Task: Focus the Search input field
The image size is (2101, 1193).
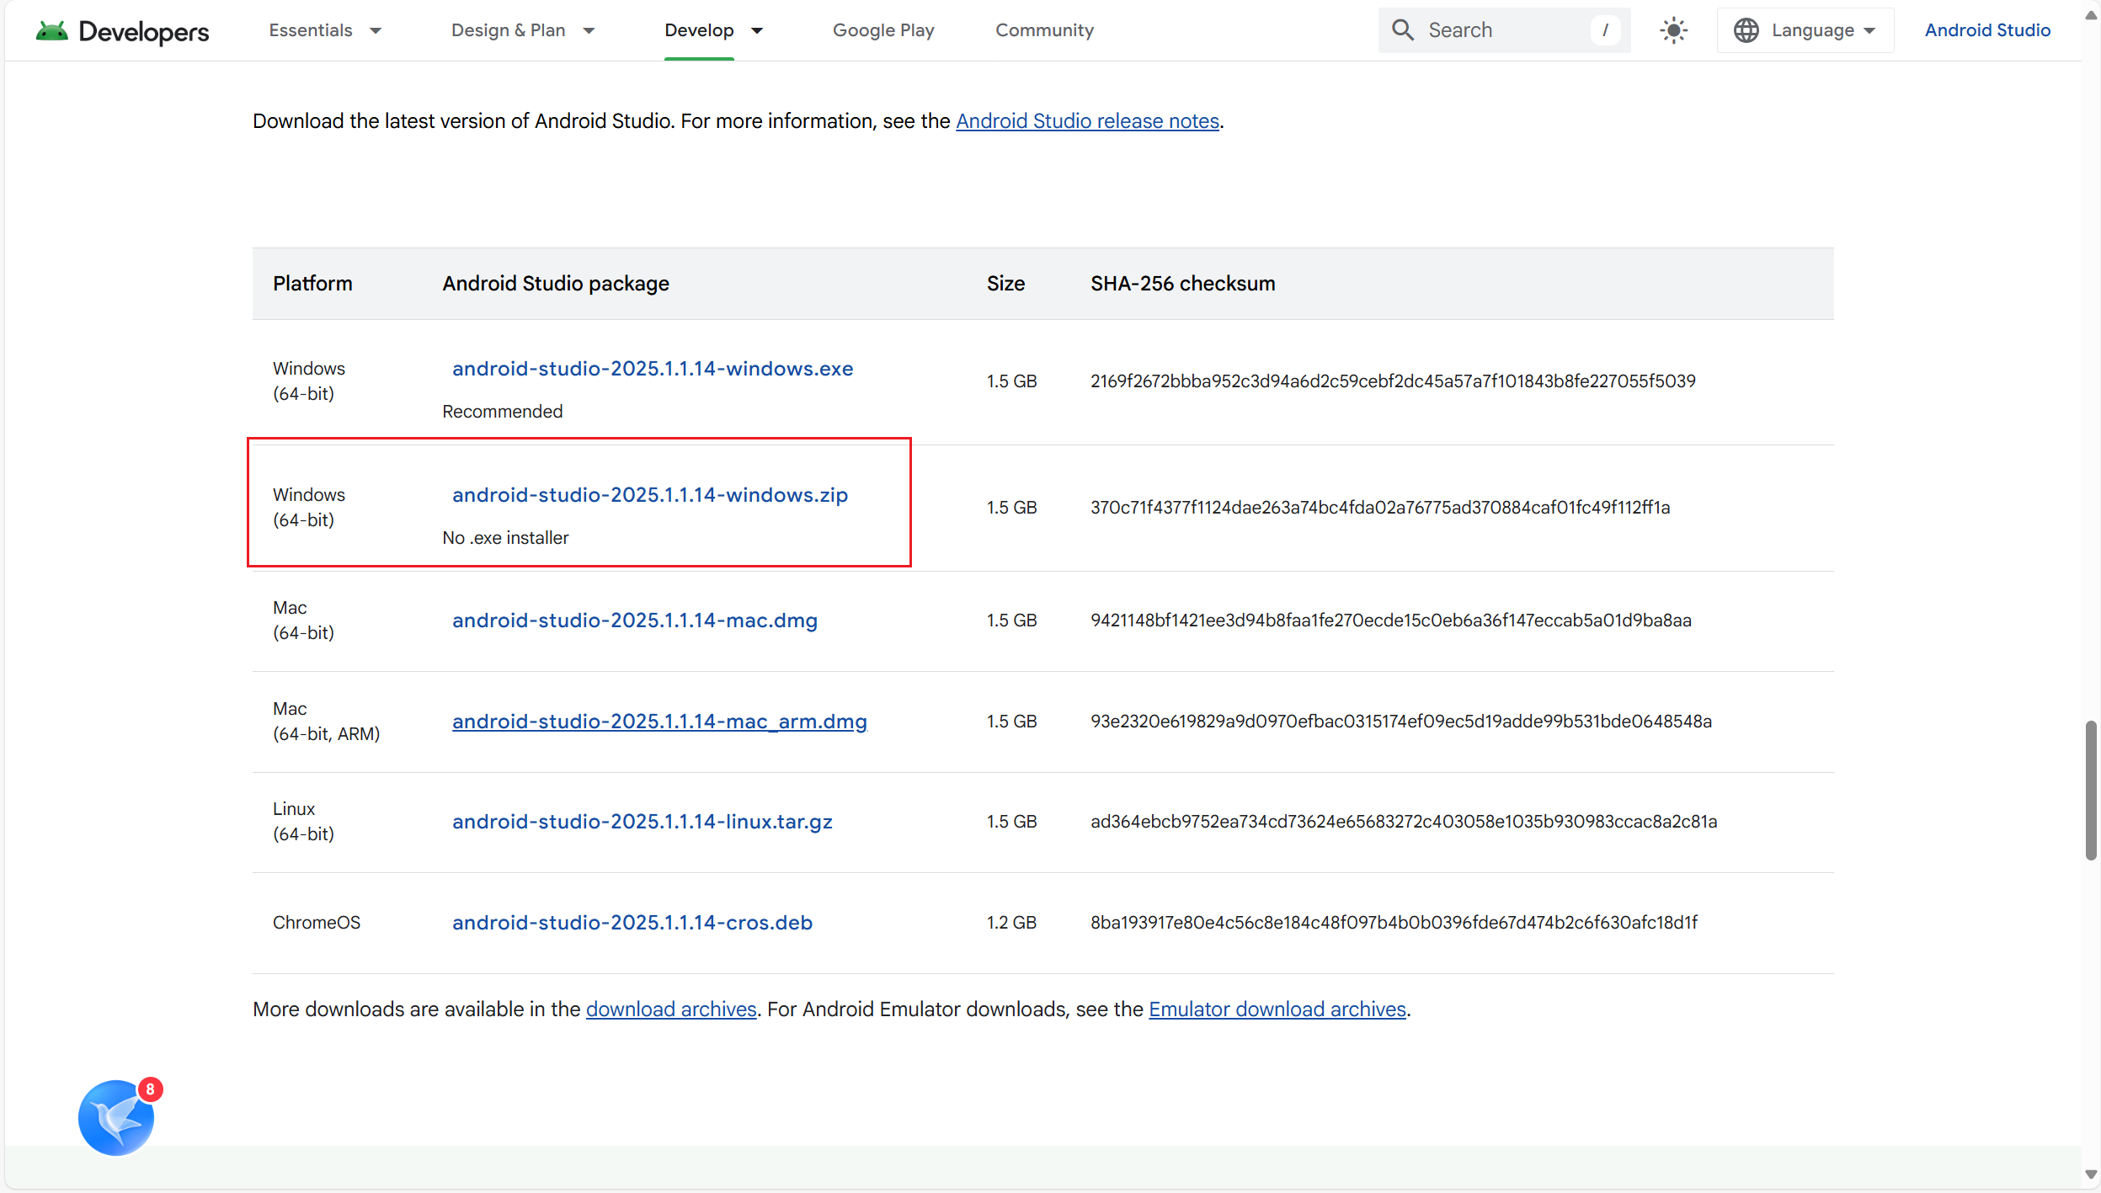Action: point(1504,30)
